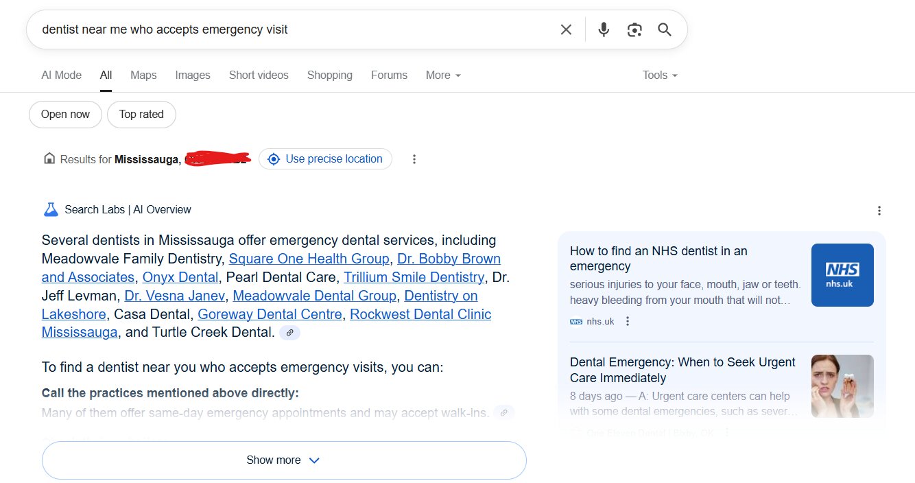
Task: Switch to the Images tab
Action: coord(193,75)
